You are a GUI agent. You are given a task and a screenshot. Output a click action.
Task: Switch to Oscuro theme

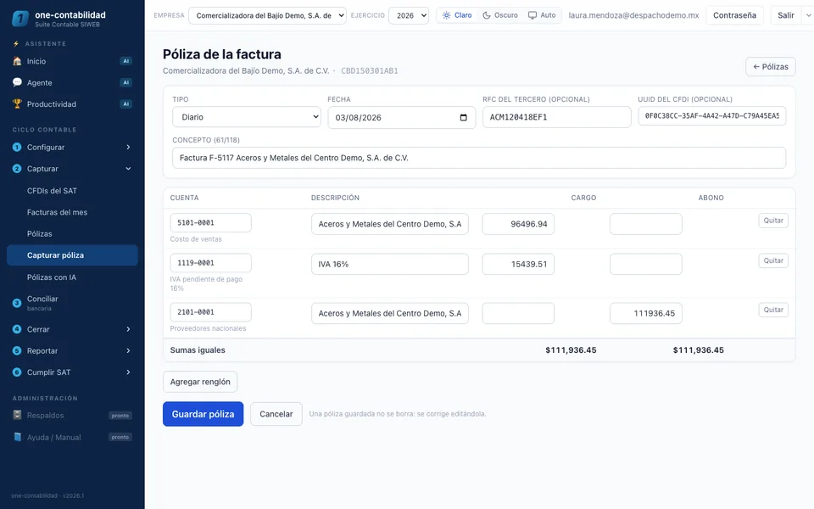click(x=500, y=15)
